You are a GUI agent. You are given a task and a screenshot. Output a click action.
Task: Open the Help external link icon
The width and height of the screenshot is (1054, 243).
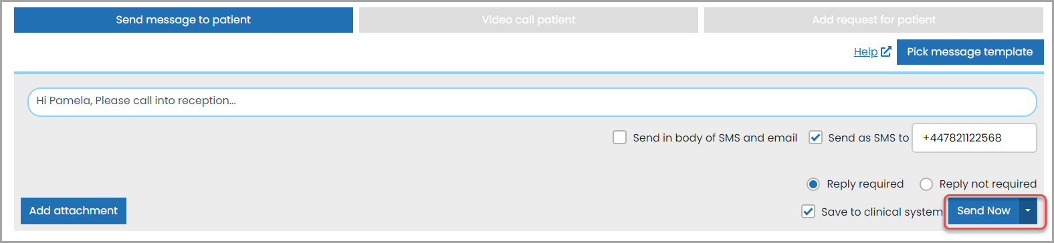click(886, 51)
